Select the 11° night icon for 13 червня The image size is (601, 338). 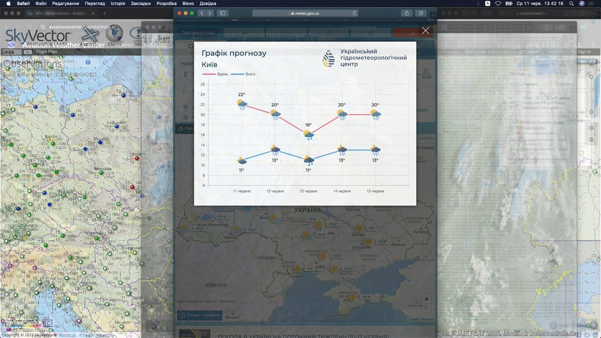click(309, 160)
